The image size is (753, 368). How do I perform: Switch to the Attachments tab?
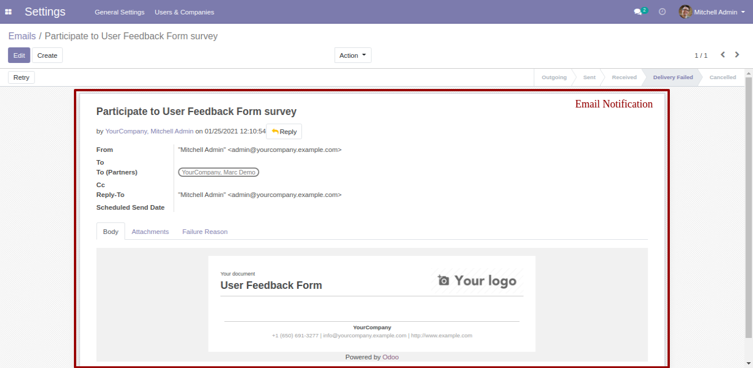click(150, 232)
